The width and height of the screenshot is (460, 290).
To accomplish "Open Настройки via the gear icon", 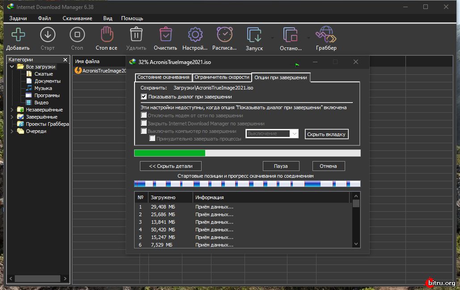I will (195, 34).
